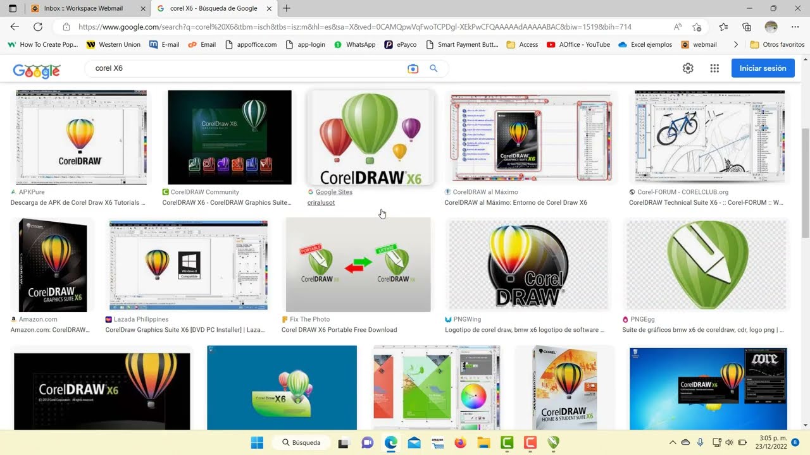Viewport: 810px width, 455px height.
Task: Open Home & Student Suite X6 box thumbnail
Action: tap(564, 387)
